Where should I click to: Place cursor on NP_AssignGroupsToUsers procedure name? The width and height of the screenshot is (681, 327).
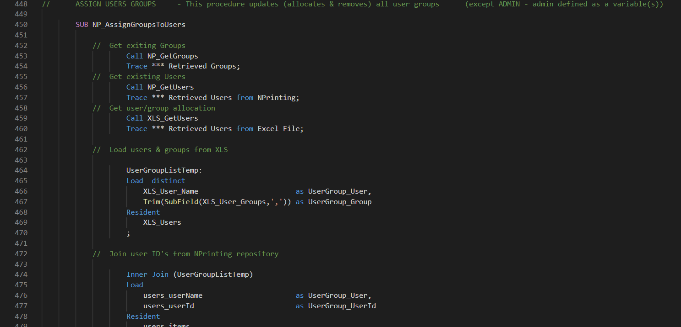(139, 25)
